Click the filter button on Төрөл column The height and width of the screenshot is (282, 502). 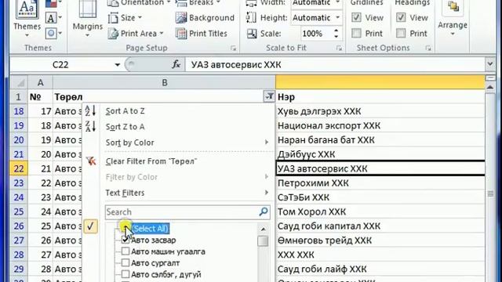tap(269, 96)
